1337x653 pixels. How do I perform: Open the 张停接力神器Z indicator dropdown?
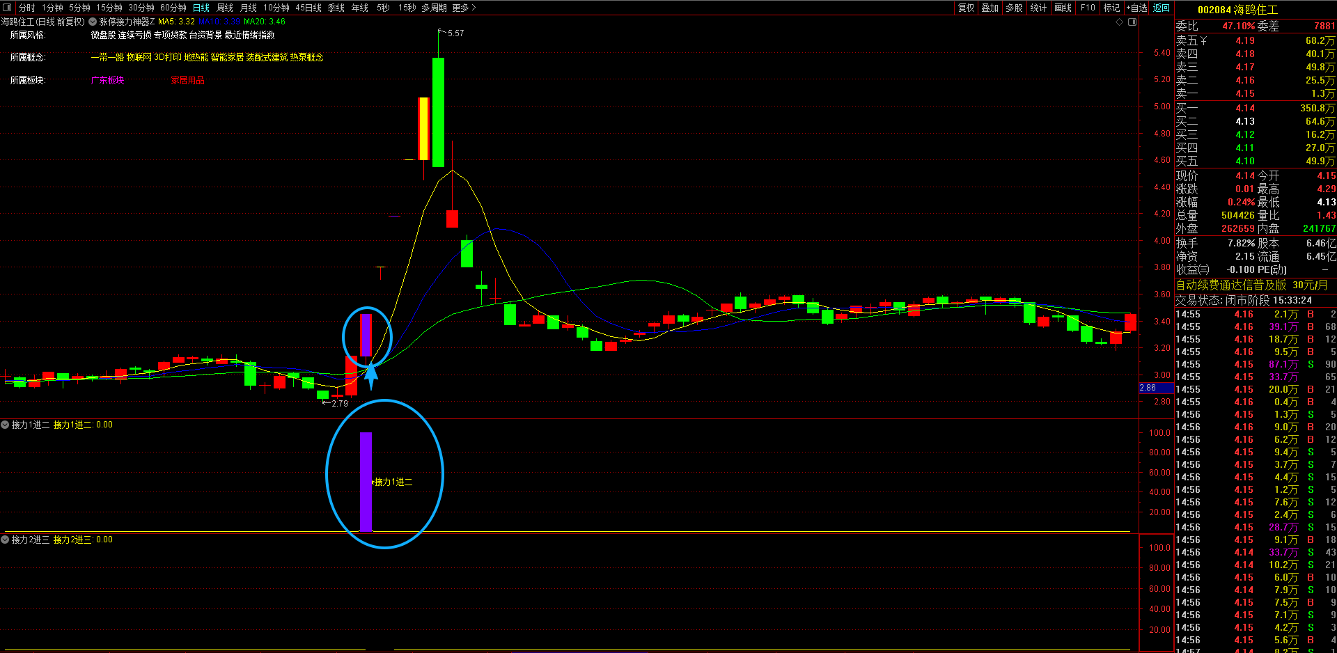93,22
